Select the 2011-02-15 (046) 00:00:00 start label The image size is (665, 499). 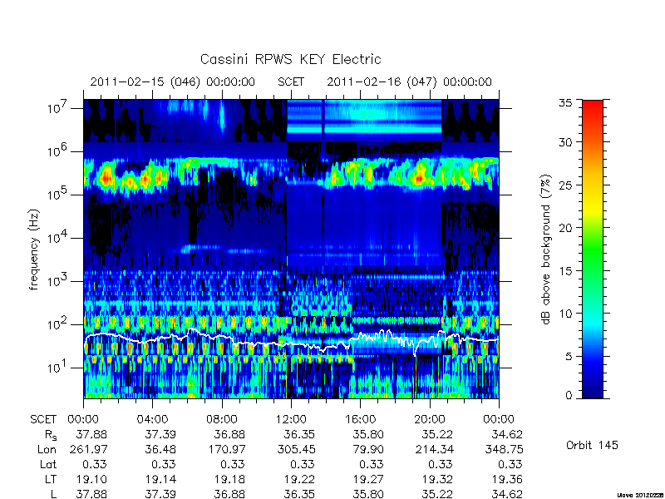173,82
